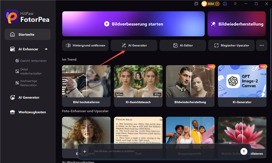This screenshot has width=272, height=163.
Task: Click the Magischer Upscaler expand icon
Action: [216, 45]
